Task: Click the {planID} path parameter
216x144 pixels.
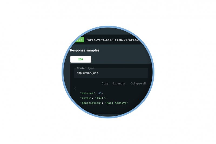Action: click(119, 40)
